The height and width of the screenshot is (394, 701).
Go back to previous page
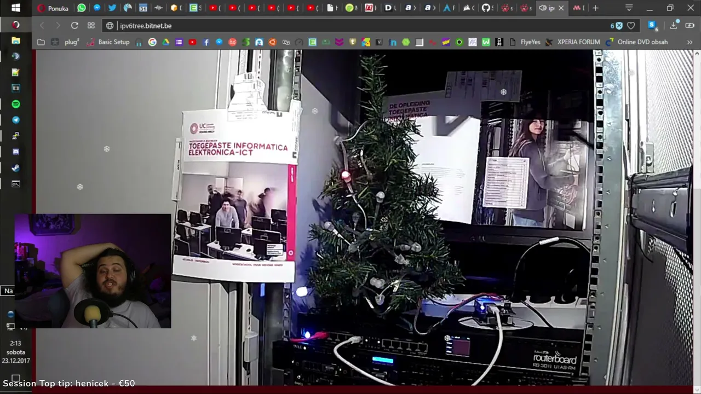pos(42,26)
